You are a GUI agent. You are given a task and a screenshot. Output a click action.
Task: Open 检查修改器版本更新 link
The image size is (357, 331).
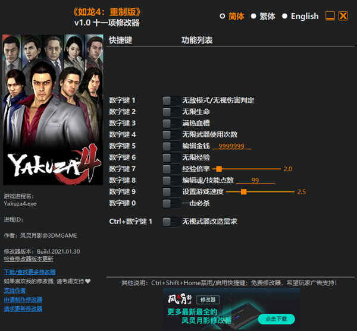click(x=29, y=259)
